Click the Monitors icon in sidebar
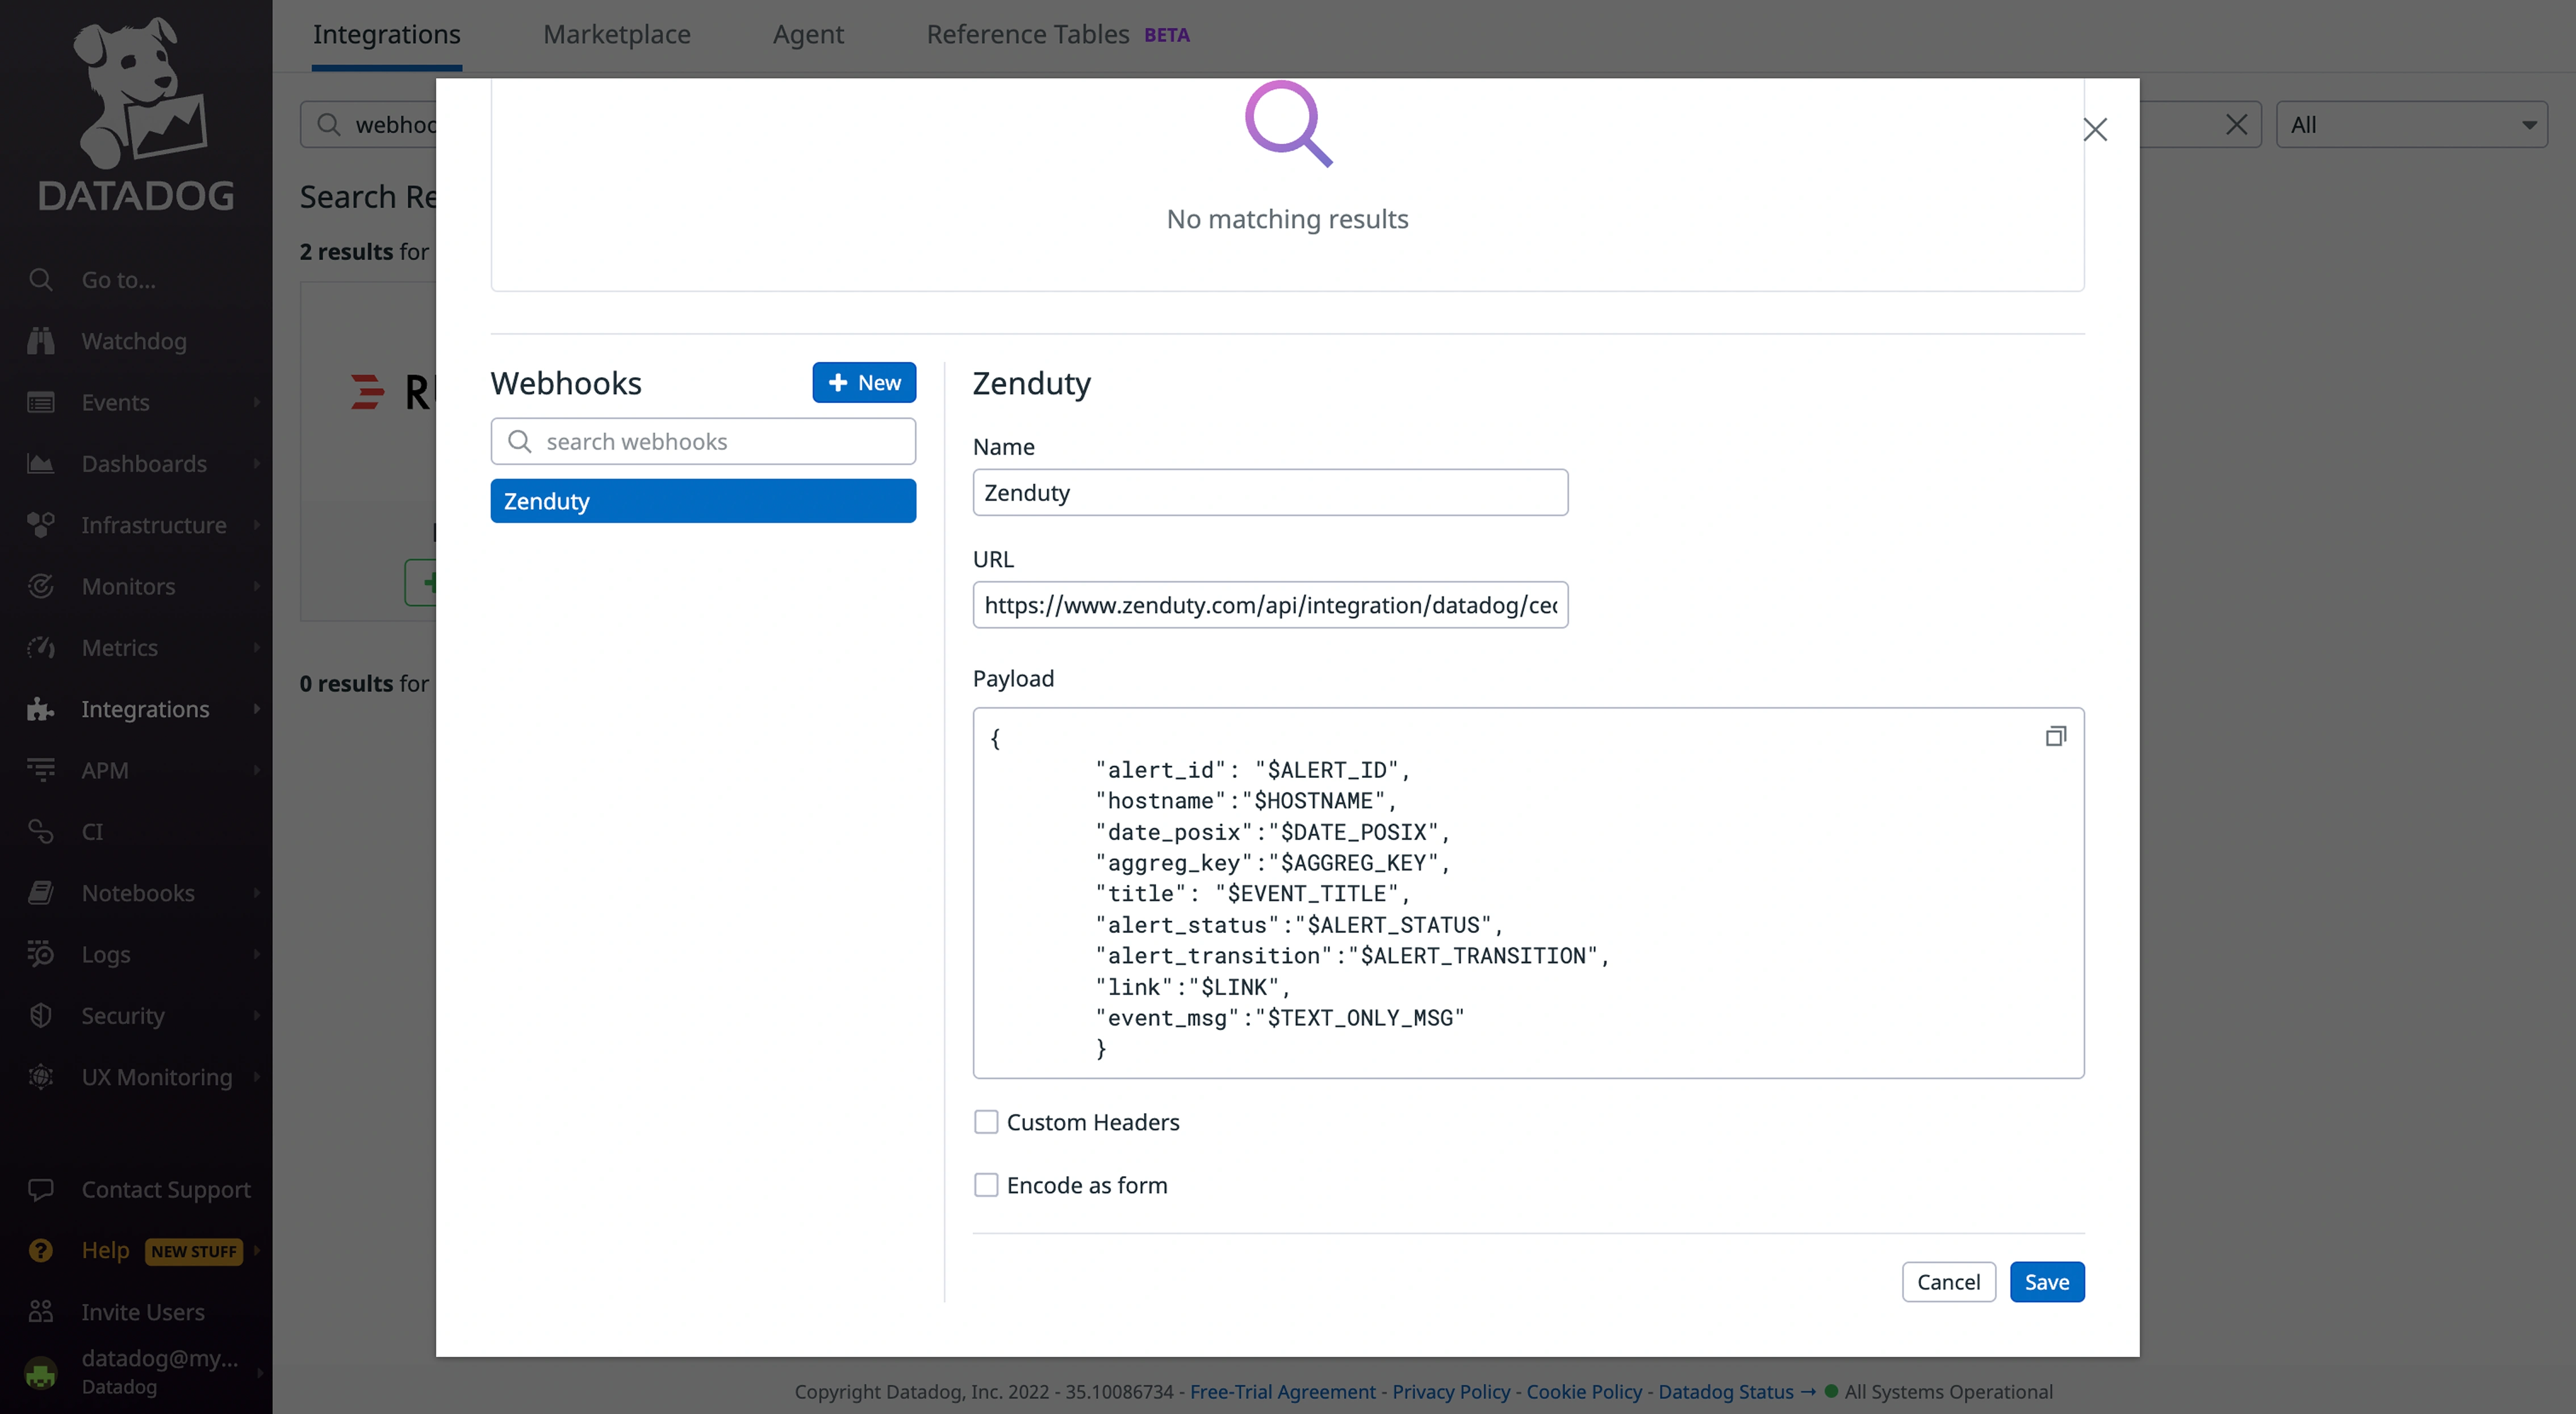 click(x=40, y=586)
